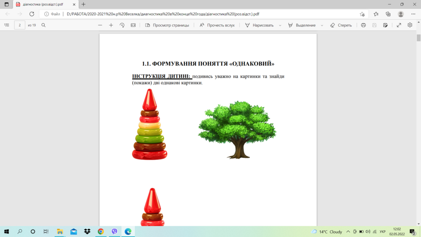421x237 pixels.
Task: Open the table of contents sidebar
Action: [x=7, y=25]
